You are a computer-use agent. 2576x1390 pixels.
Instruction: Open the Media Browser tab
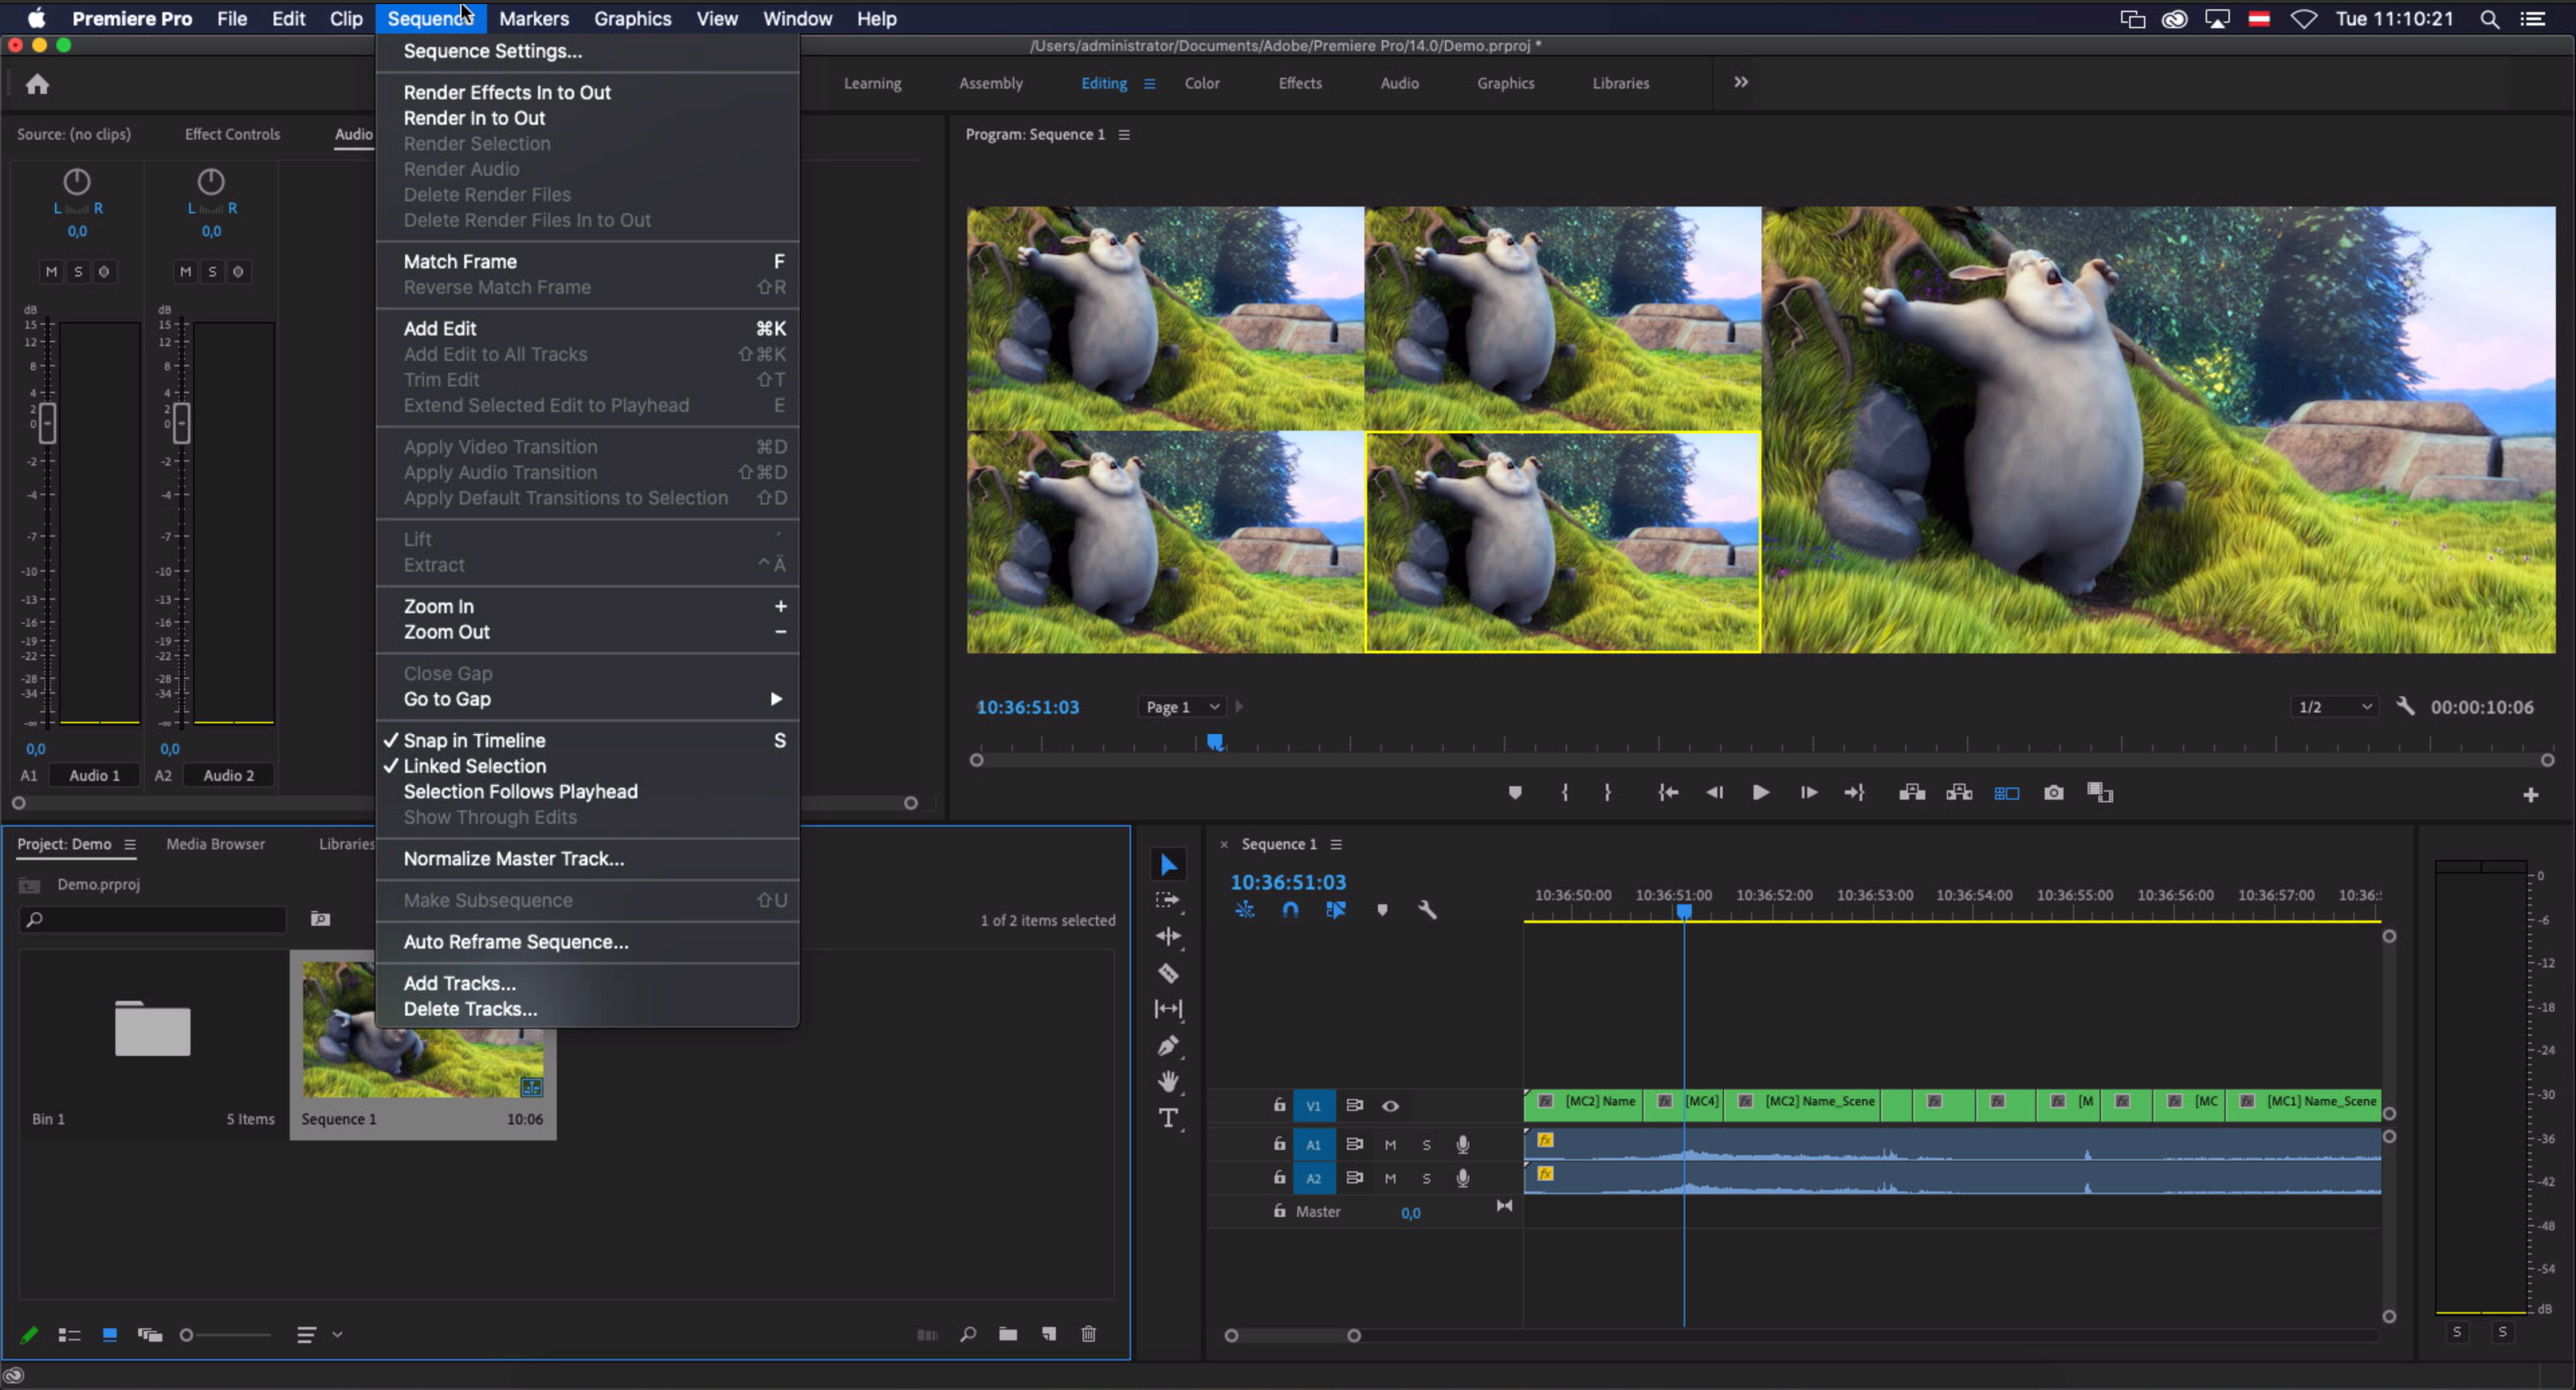pyautogui.click(x=215, y=844)
